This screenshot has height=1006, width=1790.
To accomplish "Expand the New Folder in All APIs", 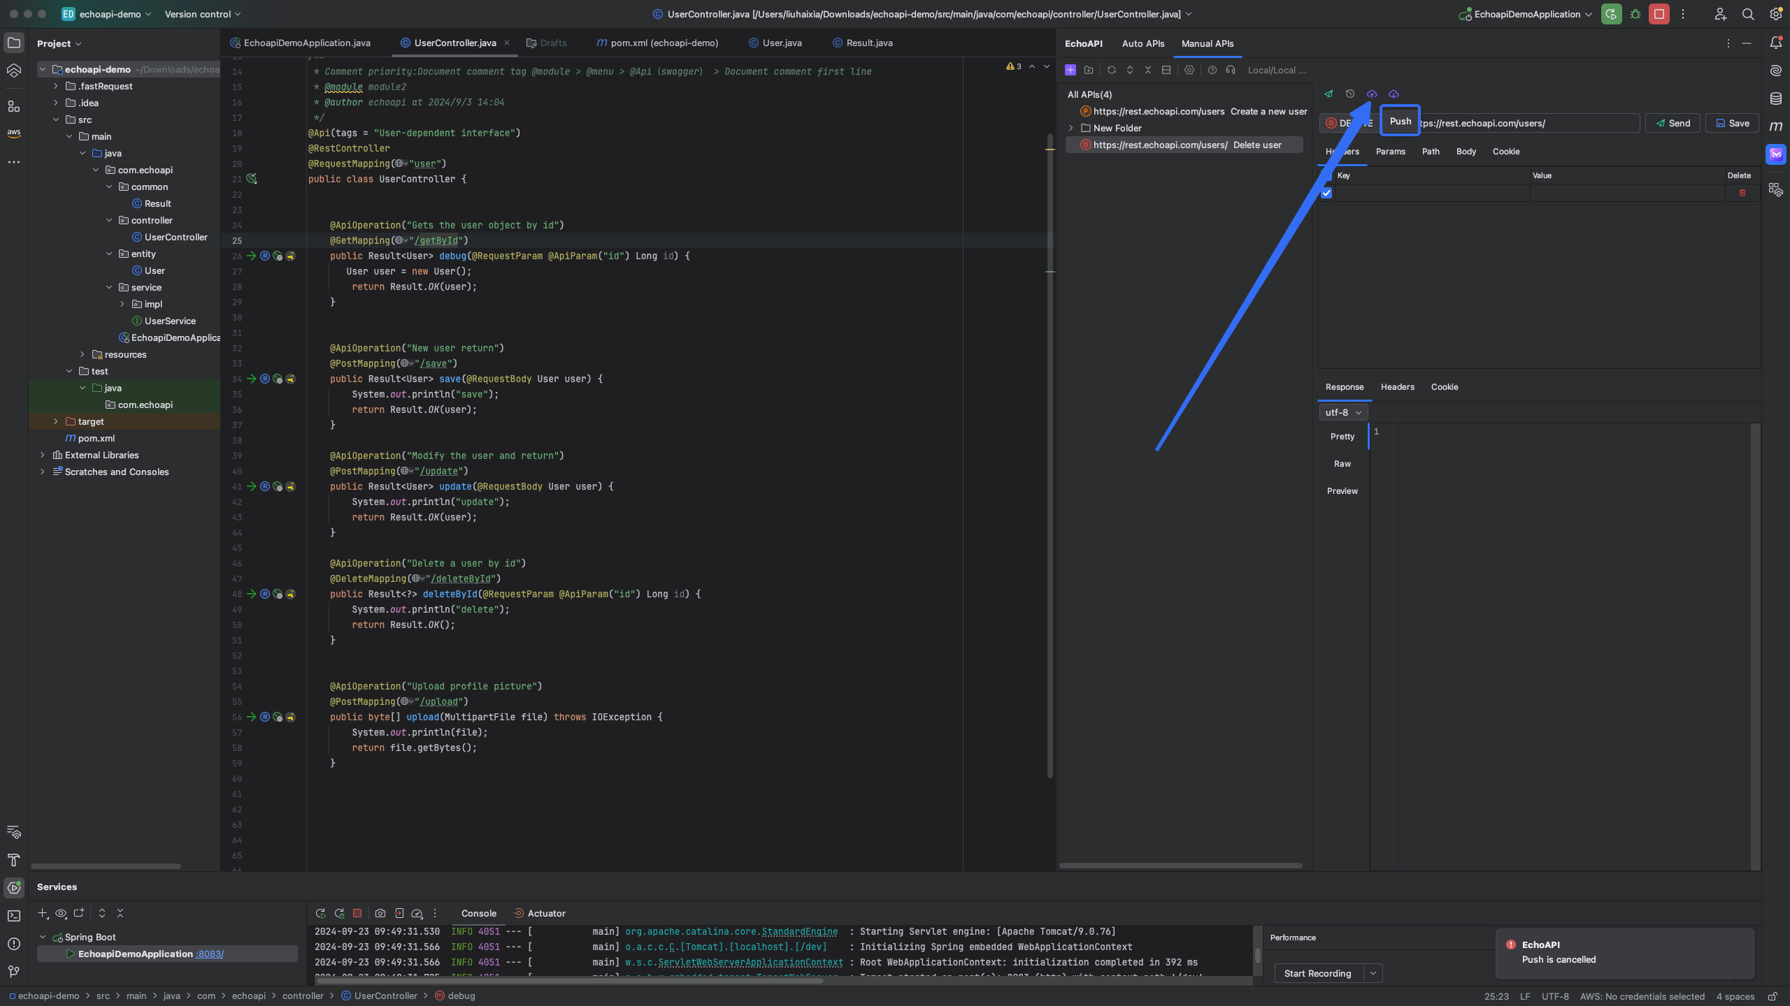I will [x=1071, y=128].
